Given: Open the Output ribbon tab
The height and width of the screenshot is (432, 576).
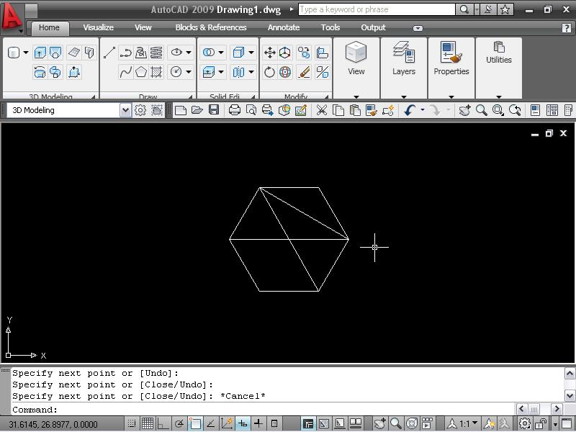Looking at the screenshot, I should pyautogui.click(x=373, y=27).
